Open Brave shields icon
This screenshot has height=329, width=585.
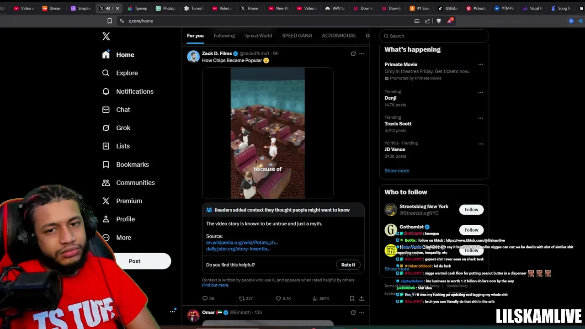pos(439,21)
